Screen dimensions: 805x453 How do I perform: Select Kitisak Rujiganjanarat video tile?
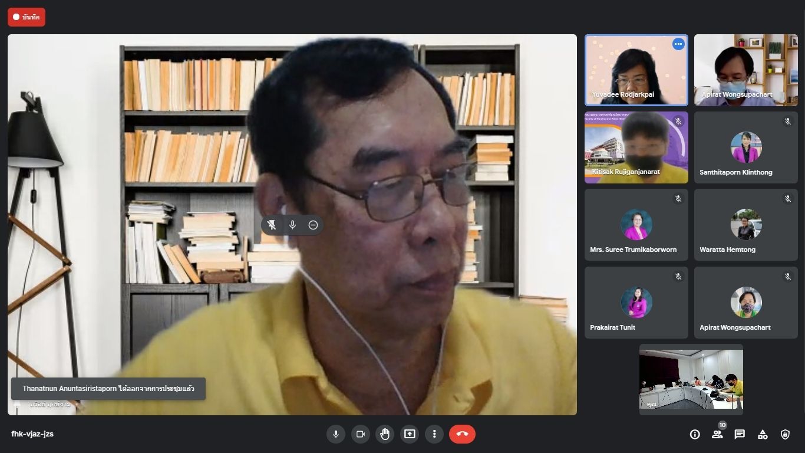point(636,147)
